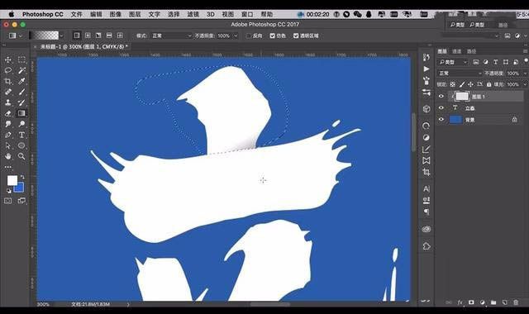The height and width of the screenshot is (314, 529).
Task: Change screen mode in toolbar bottom
Action: (21, 201)
